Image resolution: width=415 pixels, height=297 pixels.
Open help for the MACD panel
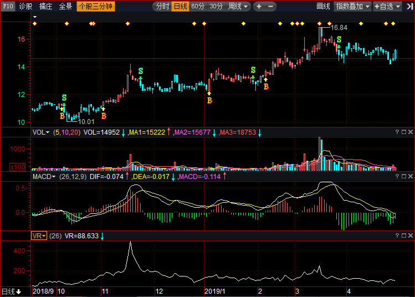pyautogui.click(x=397, y=176)
